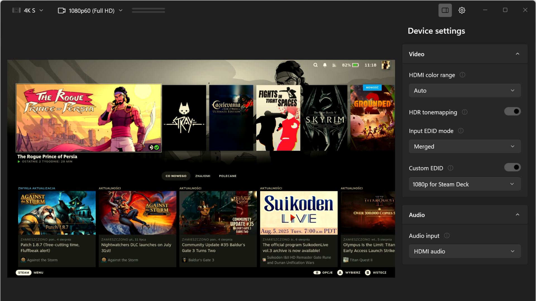
Task: Open the Nightwatchers DLC news card
Action: point(137,229)
